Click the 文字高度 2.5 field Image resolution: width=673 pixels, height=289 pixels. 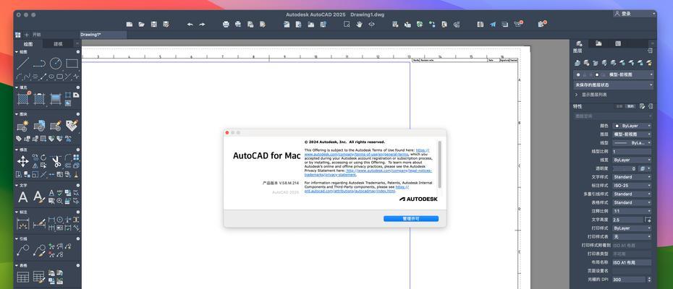click(x=628, y=220)
